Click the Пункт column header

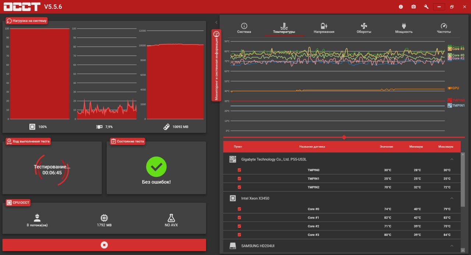pos(238,146)
